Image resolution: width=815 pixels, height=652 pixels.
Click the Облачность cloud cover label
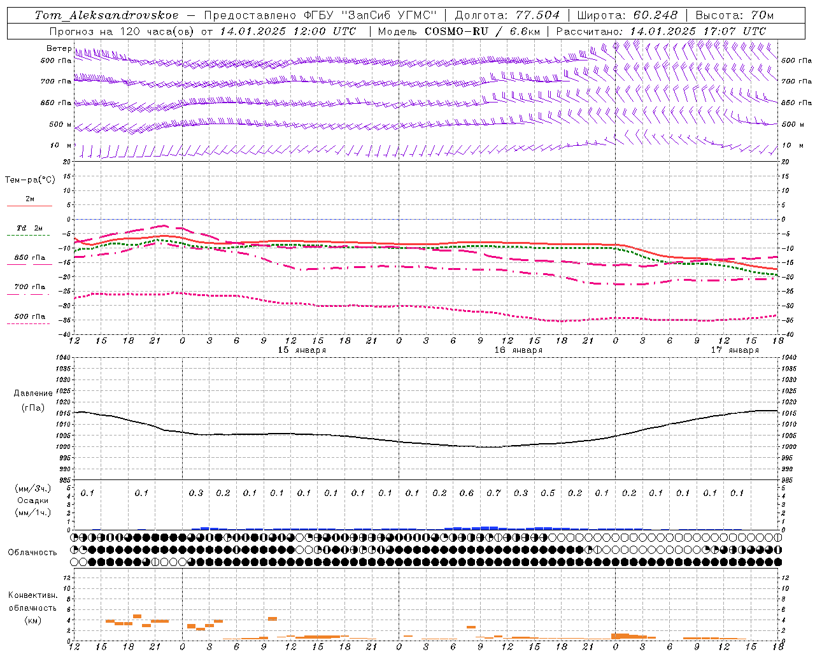32,553
